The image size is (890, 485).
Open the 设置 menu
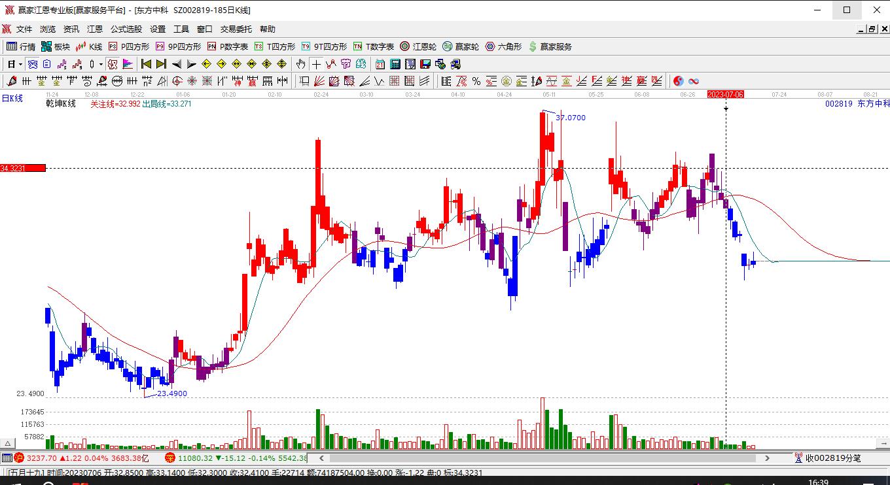coord(158,29)
